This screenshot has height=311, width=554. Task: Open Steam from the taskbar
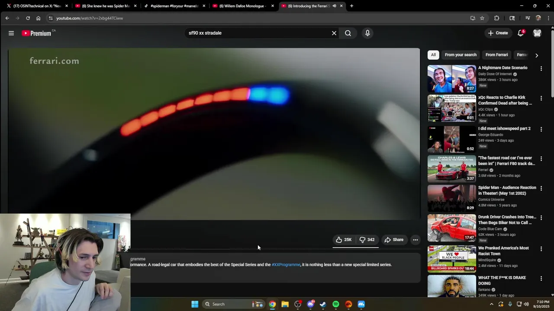click(323, 304)
